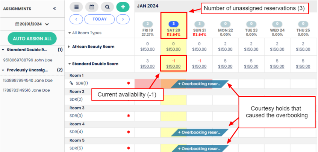
Task: Click the red asterisk on SDR(3) row
Action: [129, 116]
